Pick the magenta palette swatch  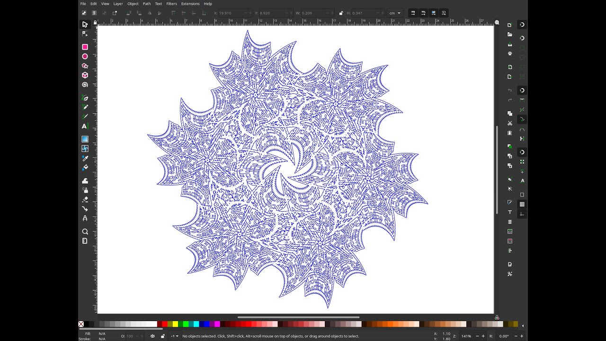217,324
